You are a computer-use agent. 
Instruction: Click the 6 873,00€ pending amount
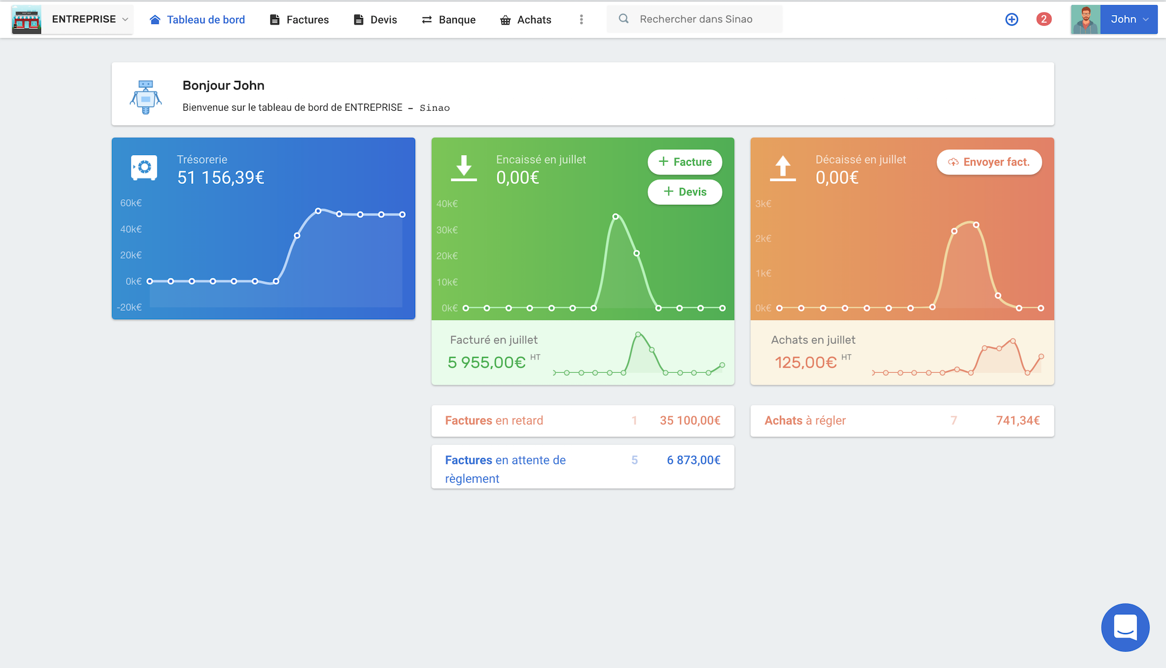694,460
